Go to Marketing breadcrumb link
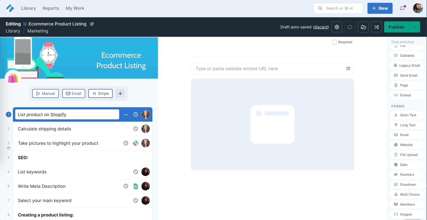 coord(38,31)
